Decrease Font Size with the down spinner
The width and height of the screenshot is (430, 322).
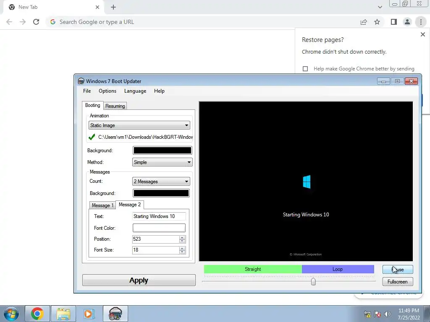point(182,252)
